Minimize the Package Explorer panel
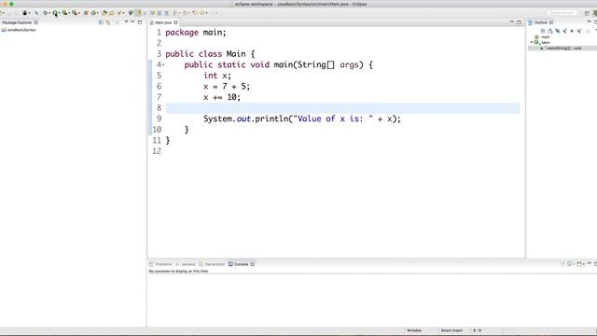The height and width of the screenshot is (336, 597). pyautogui.click(x=132, y=21)
